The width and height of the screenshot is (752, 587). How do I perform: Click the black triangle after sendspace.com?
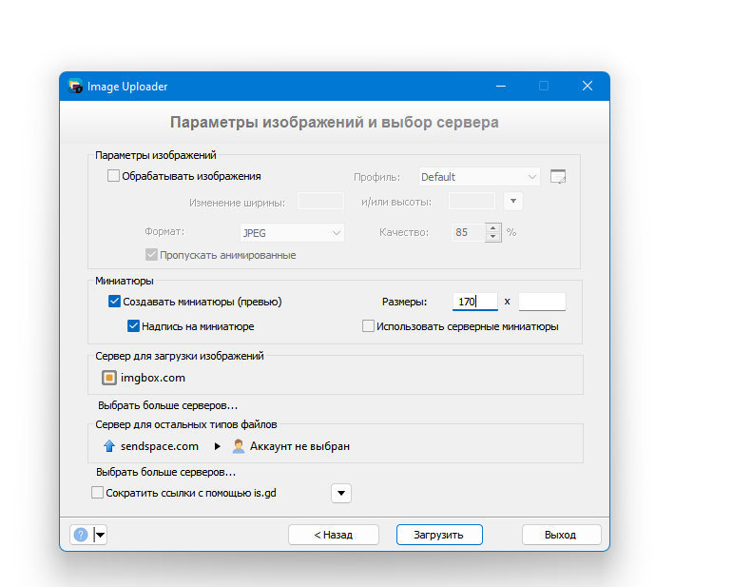tap(218, 446)
